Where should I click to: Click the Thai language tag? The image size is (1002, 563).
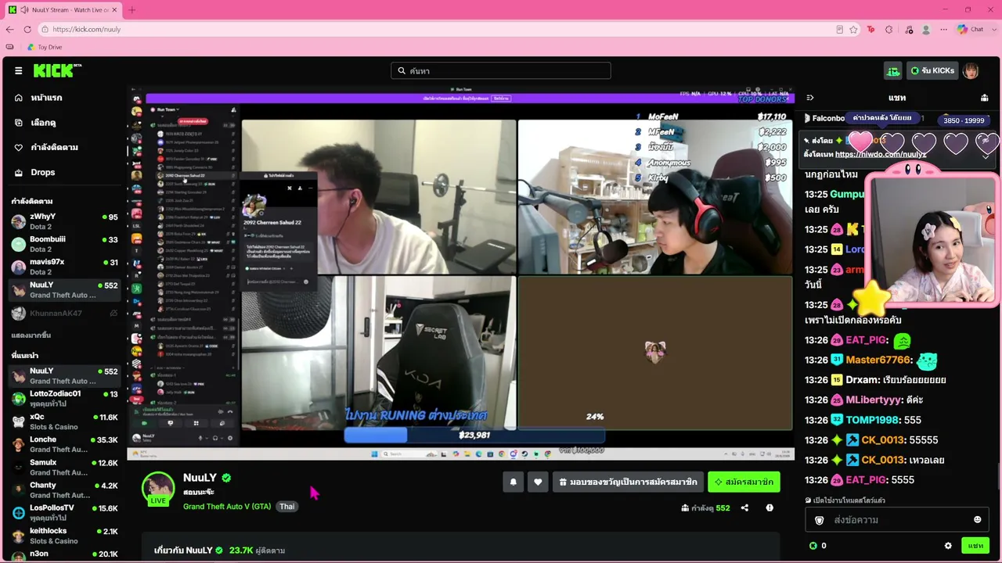287,507
